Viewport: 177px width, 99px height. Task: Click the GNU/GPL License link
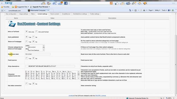[101, 96]
